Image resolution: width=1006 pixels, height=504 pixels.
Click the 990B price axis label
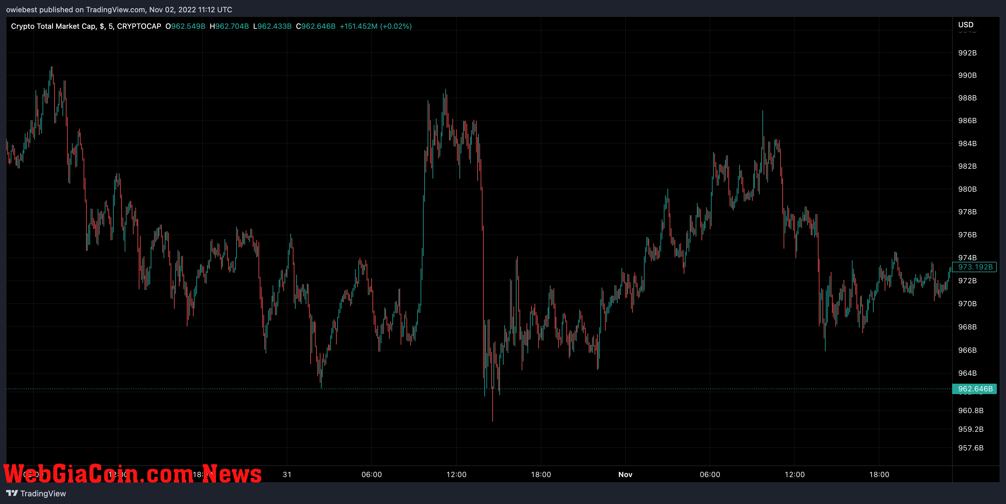pyautogui.click(x=967, y=75)
